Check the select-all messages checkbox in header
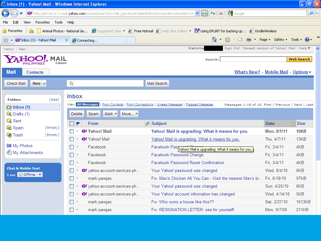Viewport: 321px width, 241px height. [x=71, y=124]
